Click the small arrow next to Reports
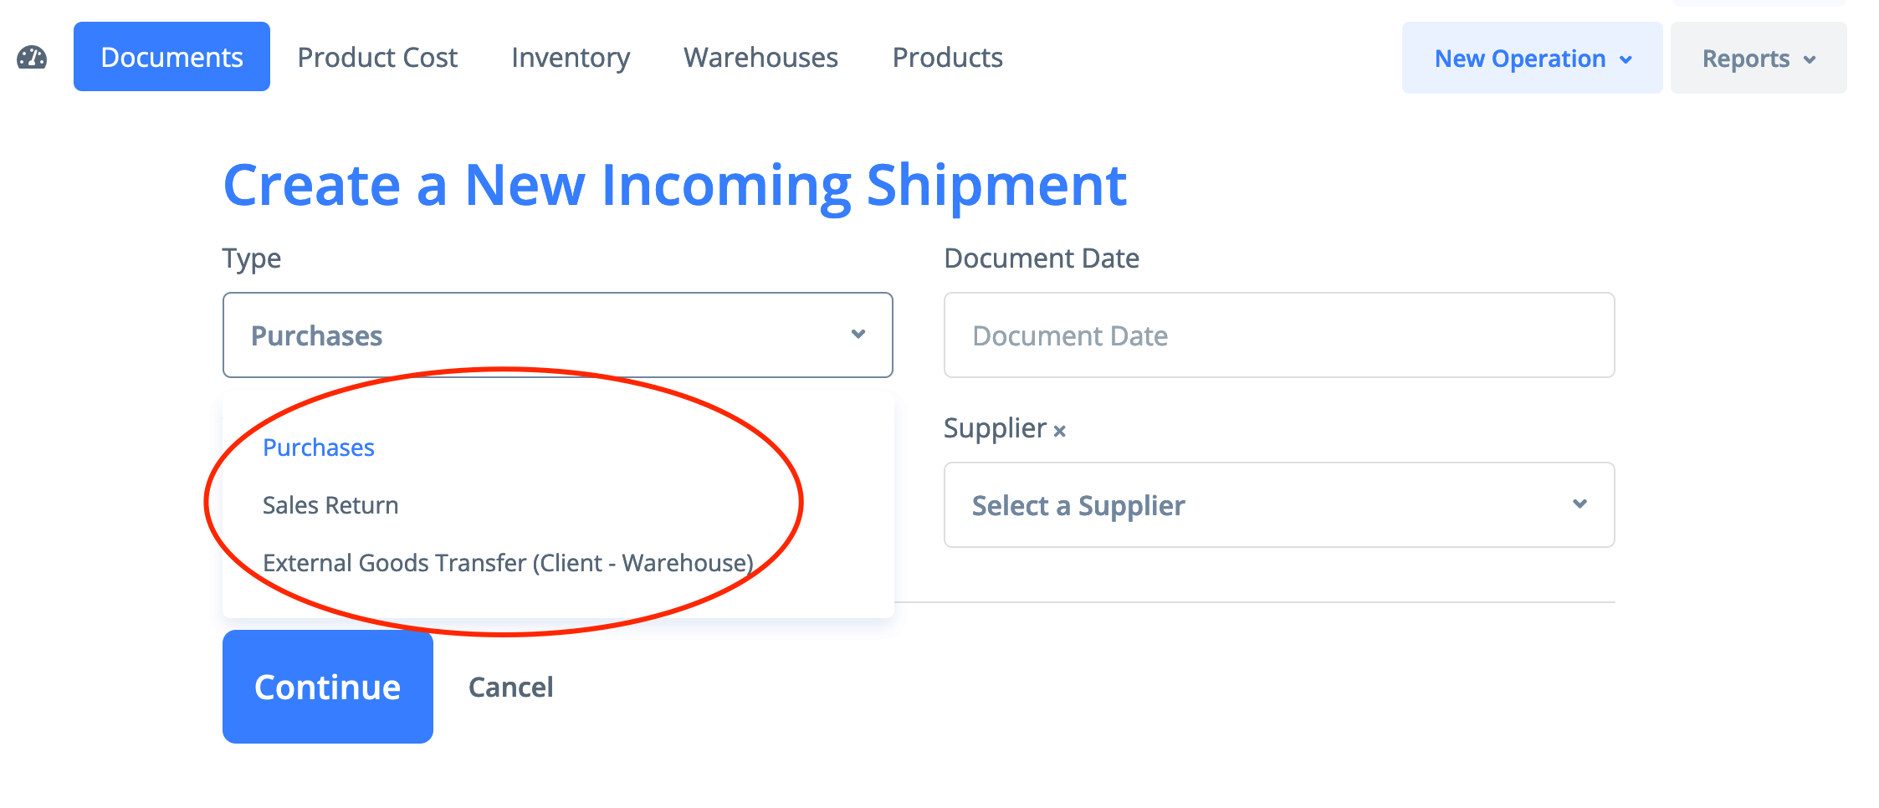Image resolution: width=1879 pixels, height=808 pixels. [x=1810, y=59]
